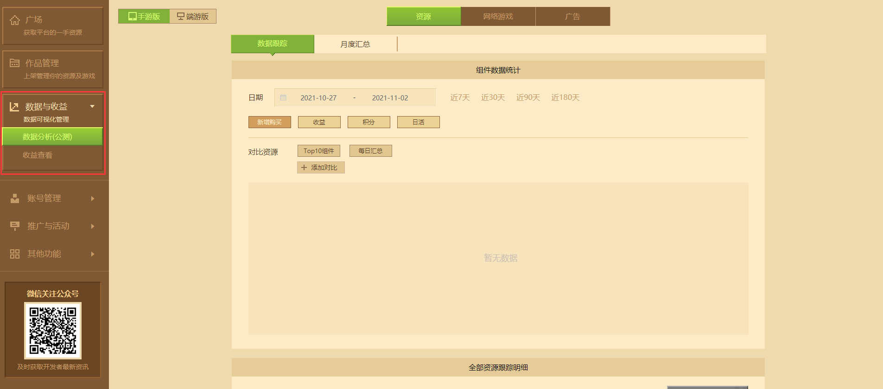Click the 微信关注公众号 title
The width and height of the screenshot is (883, 389).
tap(53, 294)
